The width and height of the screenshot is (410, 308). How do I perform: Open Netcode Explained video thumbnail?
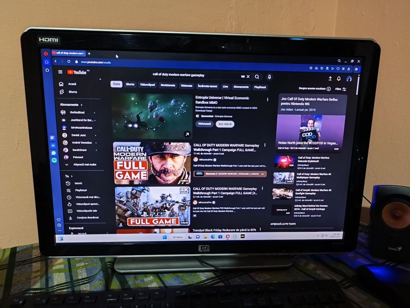click(284, 161)
